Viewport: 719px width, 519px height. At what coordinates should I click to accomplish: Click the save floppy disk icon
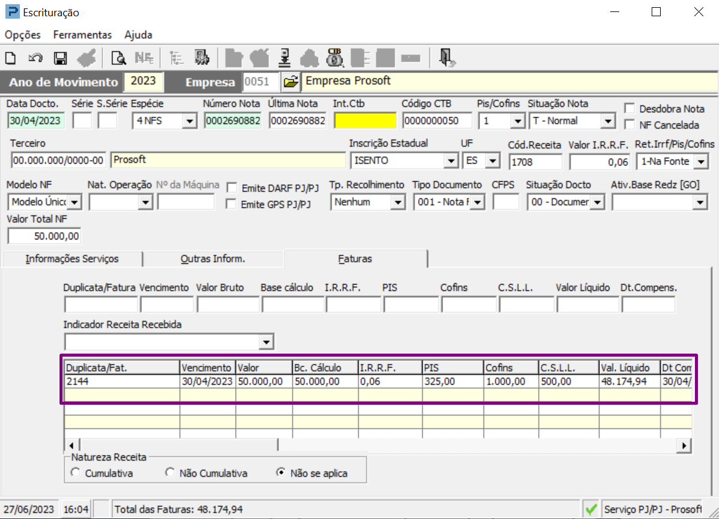60,58
